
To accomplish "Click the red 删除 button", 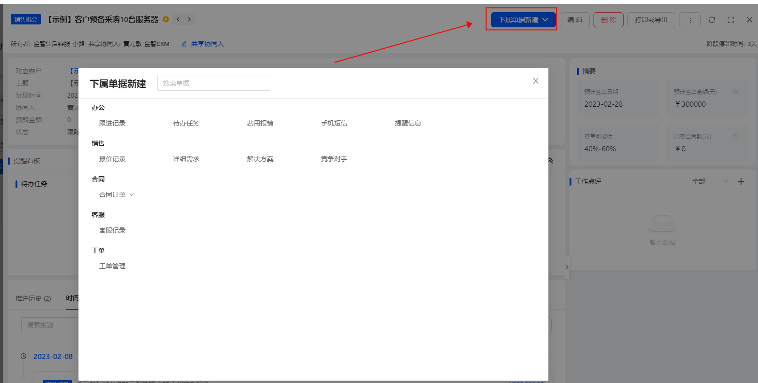I will click(609, 20).
